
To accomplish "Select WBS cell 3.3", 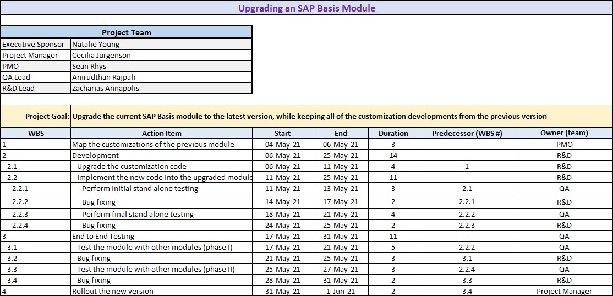I will tap(36, 269).
